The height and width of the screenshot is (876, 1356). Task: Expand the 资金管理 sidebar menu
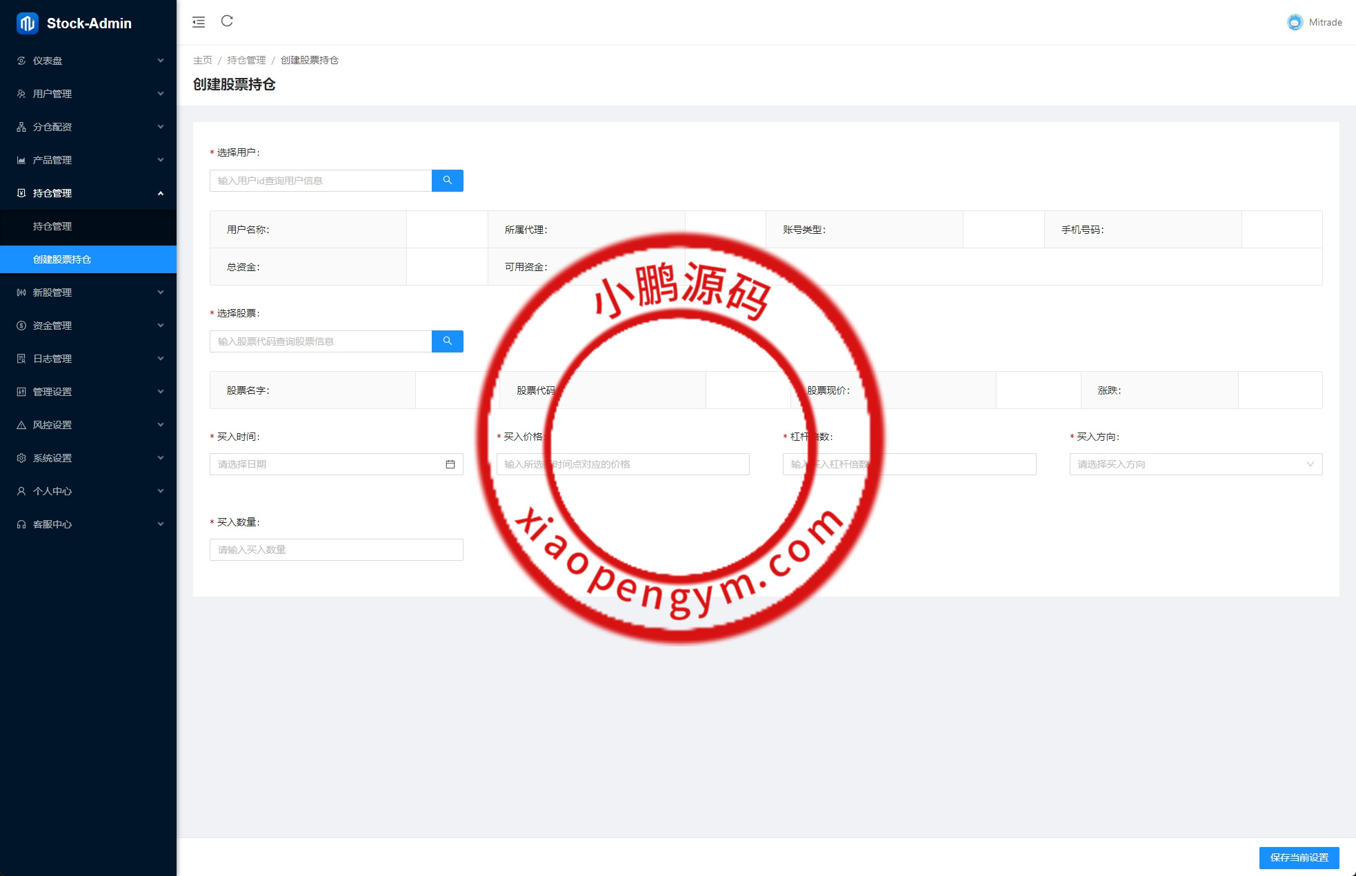tap(88, 326)
